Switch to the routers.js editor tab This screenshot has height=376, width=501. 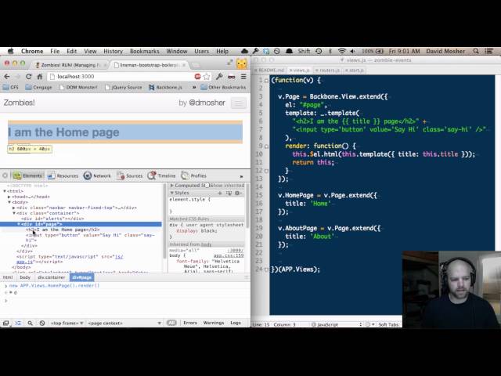327,70
